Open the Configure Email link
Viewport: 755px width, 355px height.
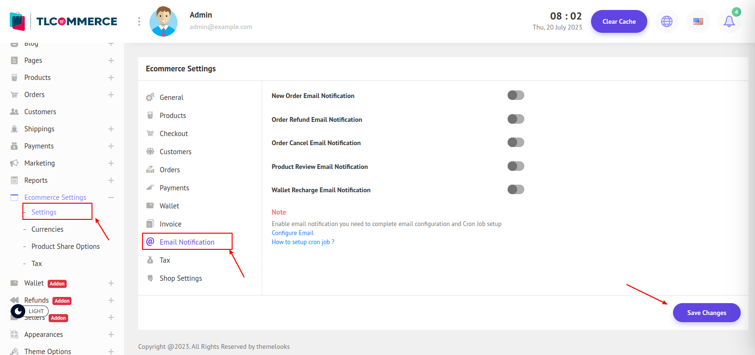point(293,233)
